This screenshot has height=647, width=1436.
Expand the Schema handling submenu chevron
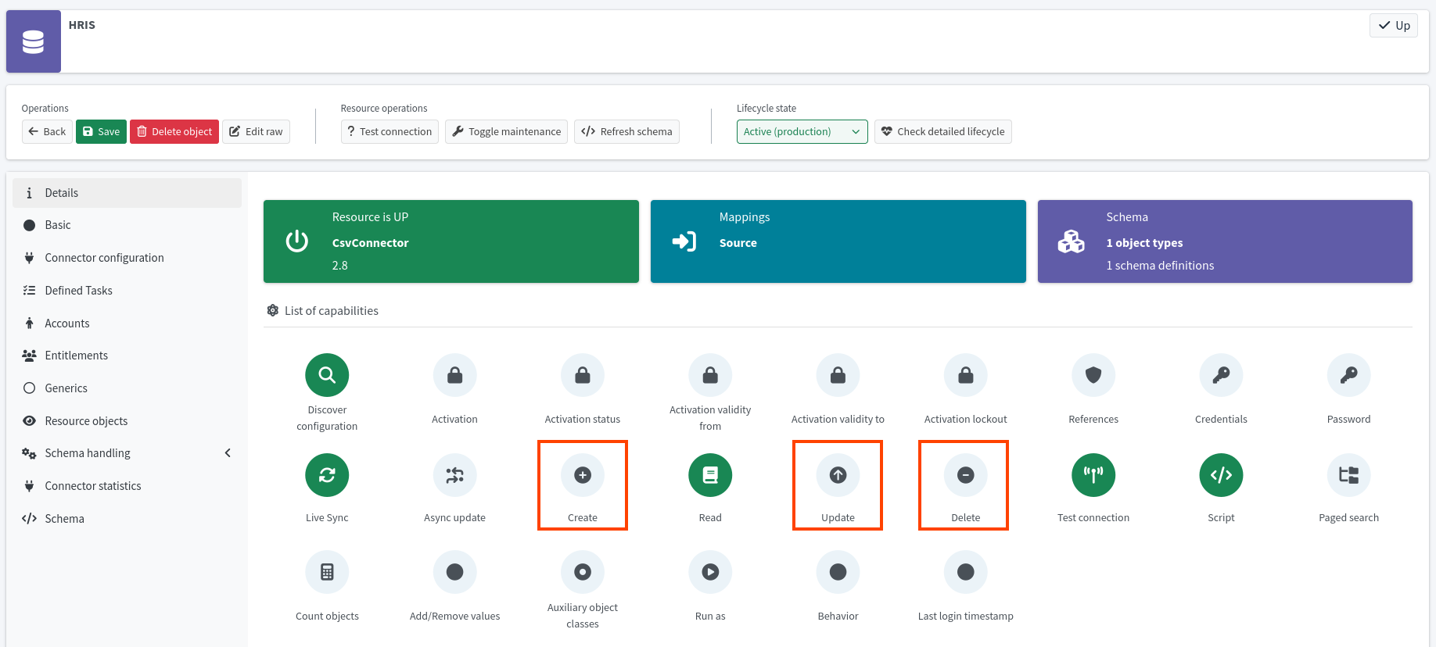228,453
